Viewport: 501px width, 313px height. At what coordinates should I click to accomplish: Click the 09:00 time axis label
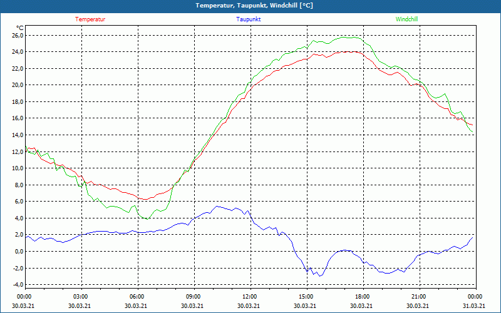194,296
